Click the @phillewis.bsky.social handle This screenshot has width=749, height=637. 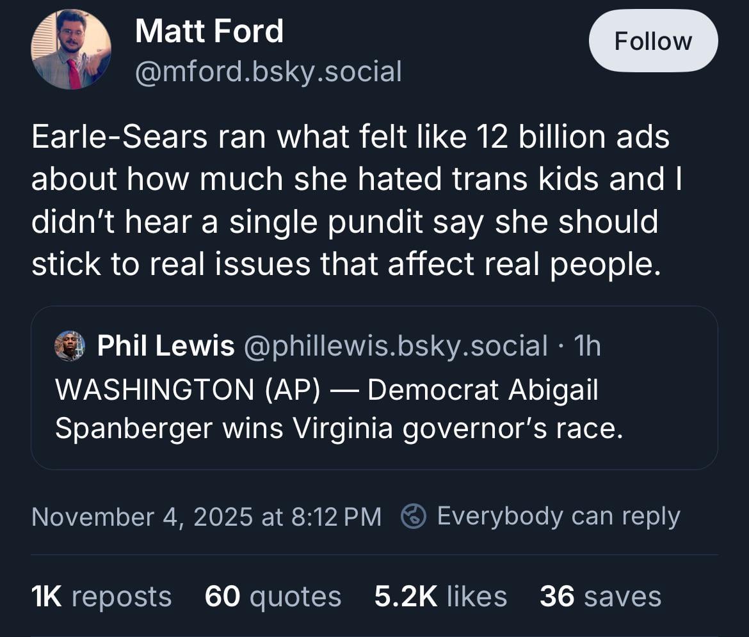click(x=395, y=346)
